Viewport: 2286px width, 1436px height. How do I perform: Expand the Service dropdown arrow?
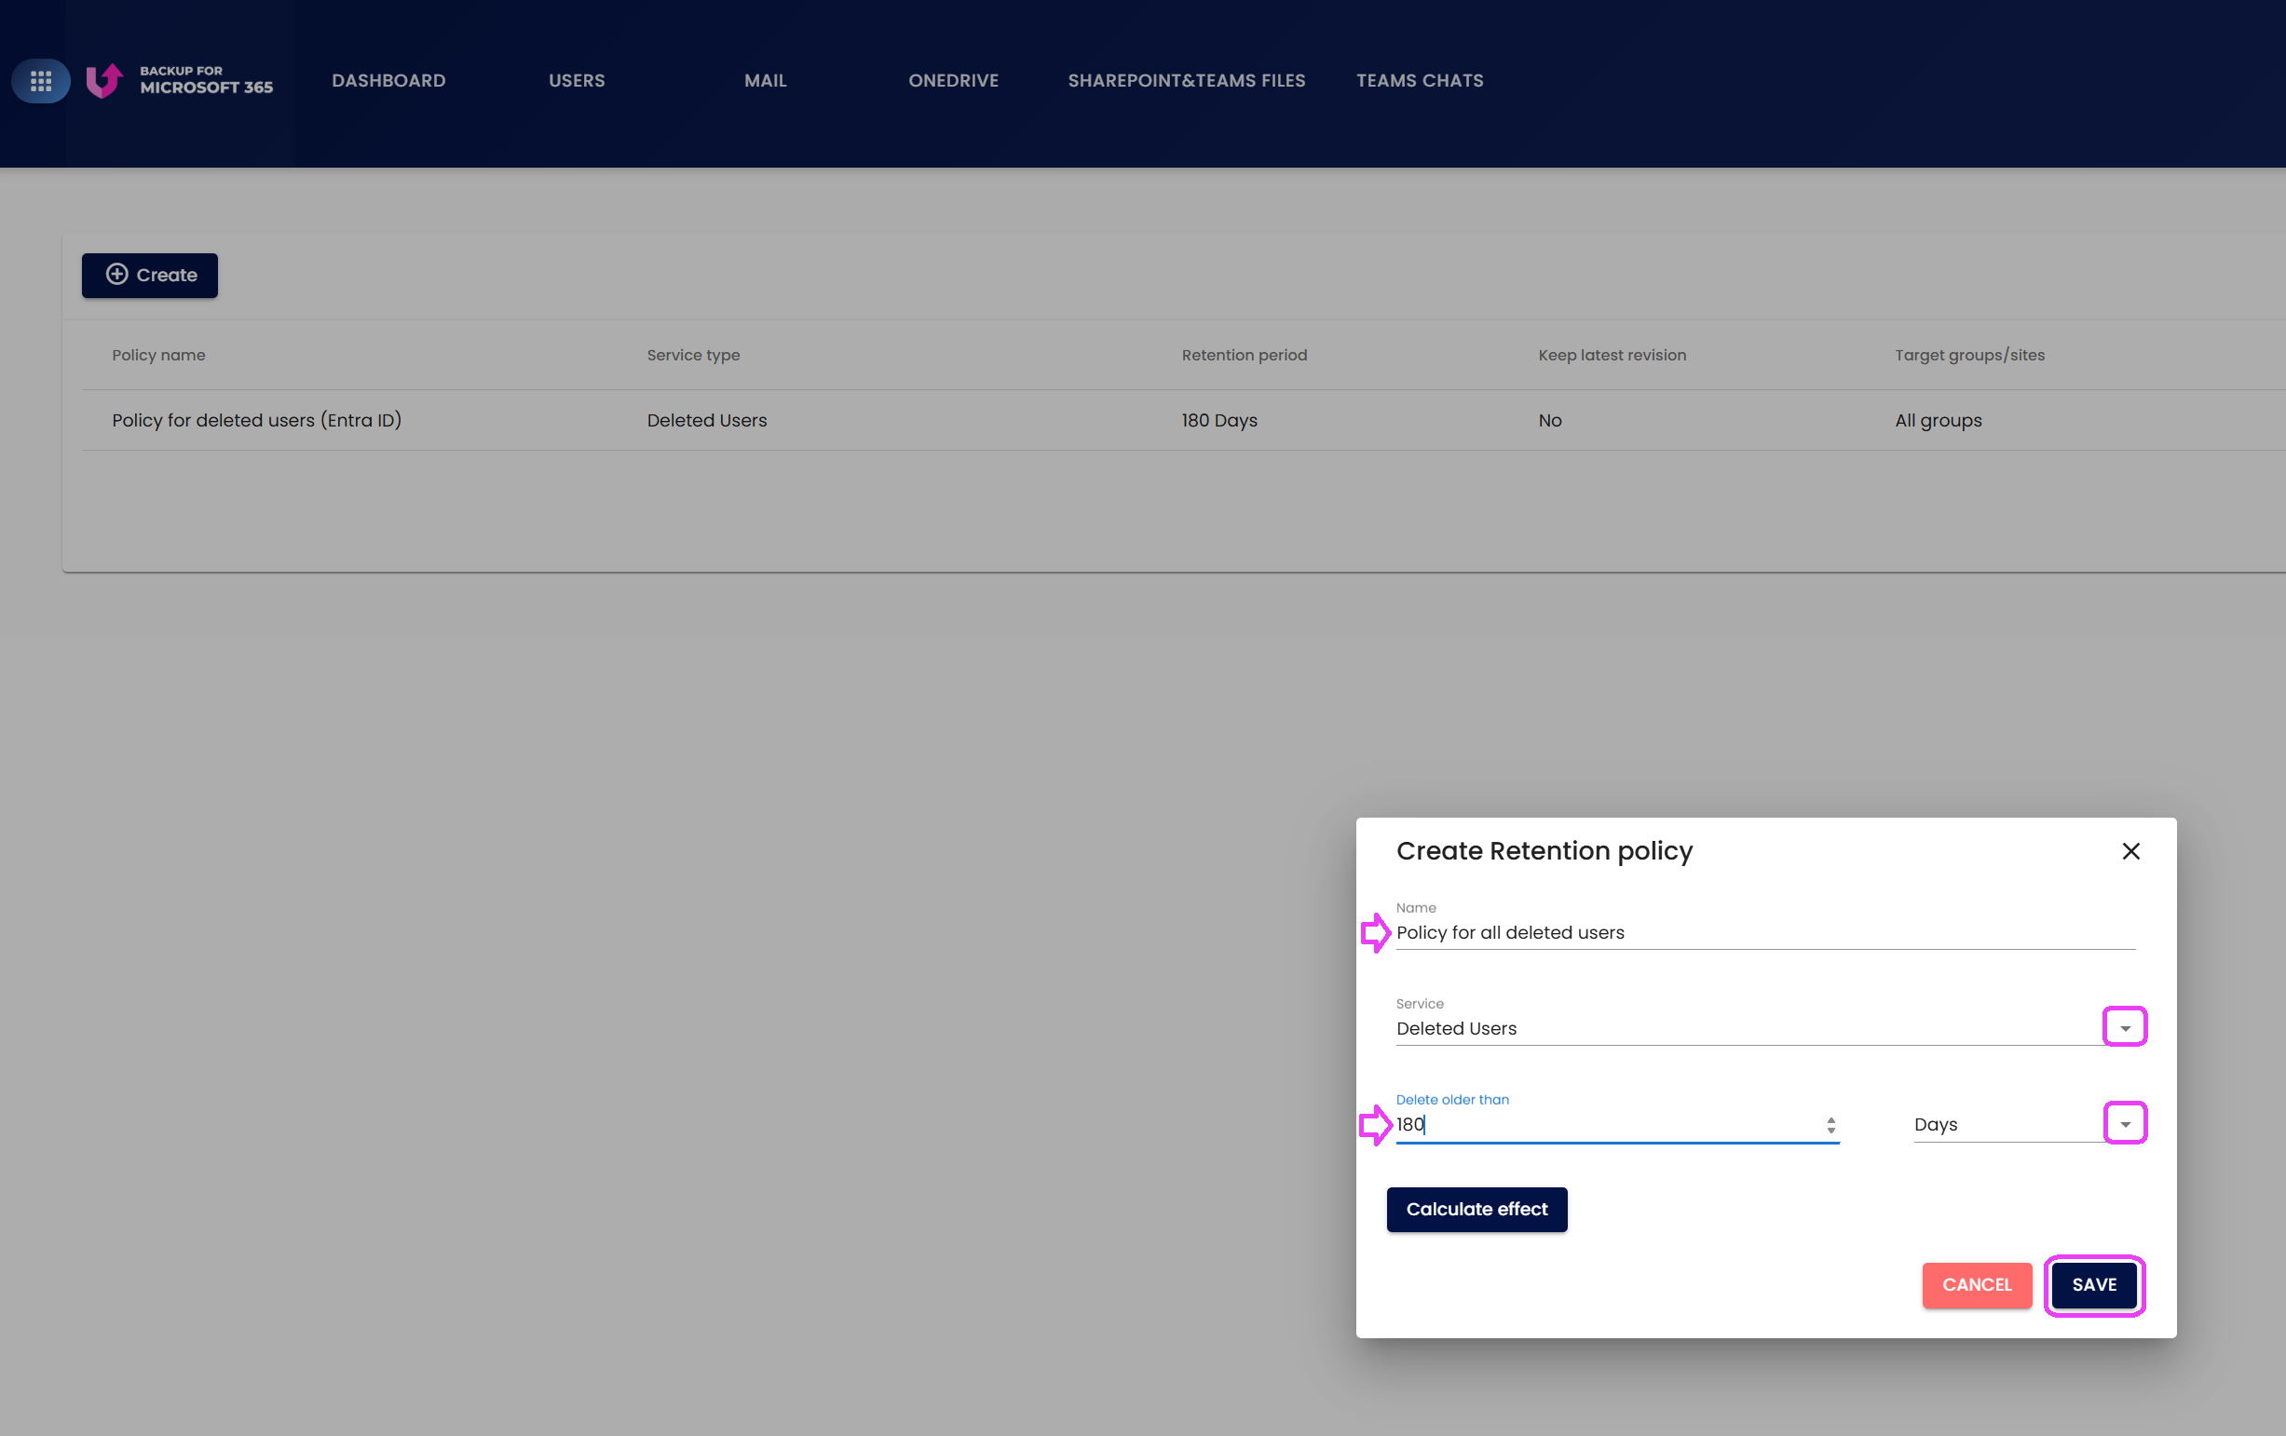[x=2125, y=1028]
